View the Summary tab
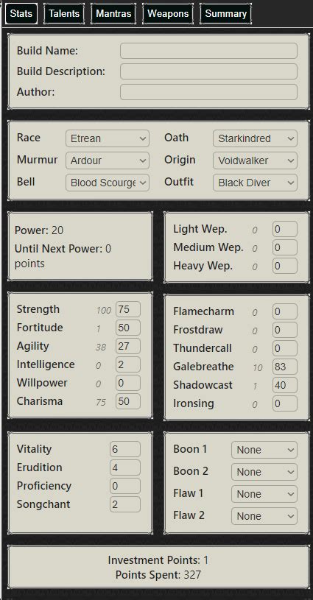The height and width of the screenshot is (600, 313). click(226, 14)
